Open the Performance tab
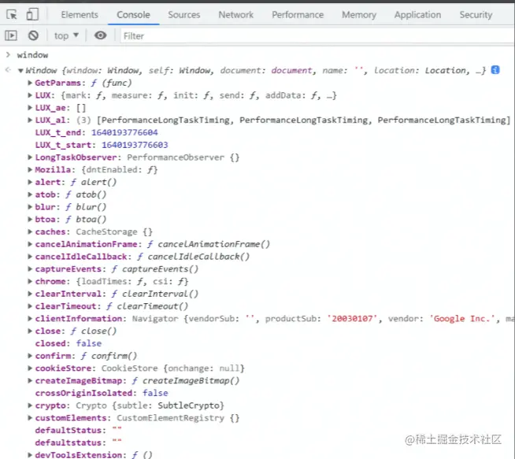The width and height of the screenshot is (515, 459). coord(298,15)
